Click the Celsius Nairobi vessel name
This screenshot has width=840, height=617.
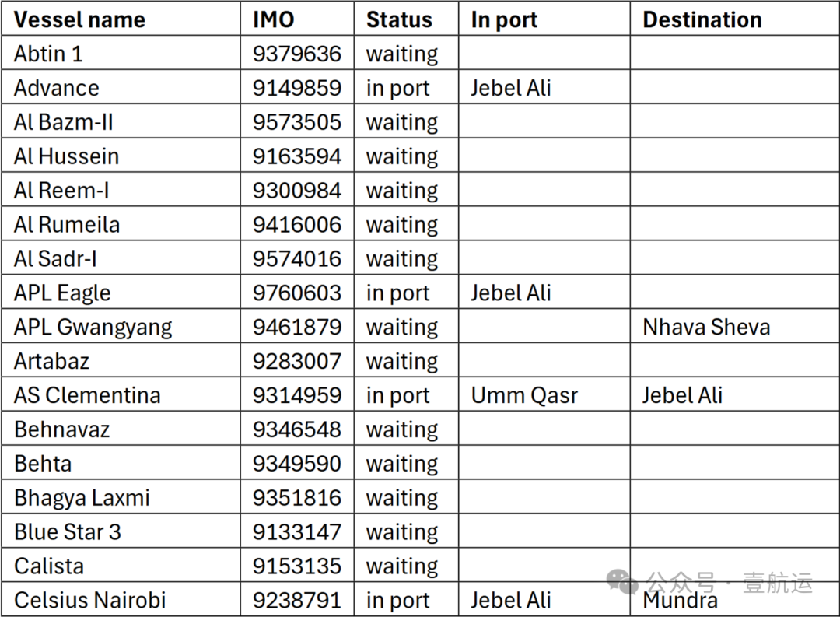tap(90, 600)
